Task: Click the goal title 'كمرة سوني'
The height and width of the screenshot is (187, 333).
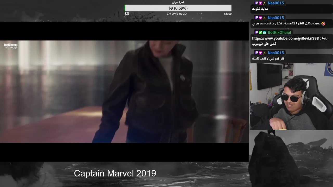Action: pos(178,2)
